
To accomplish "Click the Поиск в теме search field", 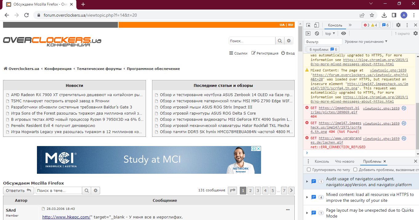I will (x=59, y=191).
